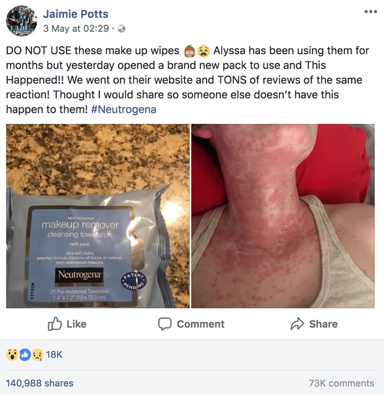The image size is (384, 395).
Task: Click the Share arrow icon
Action: pos(297,323)
